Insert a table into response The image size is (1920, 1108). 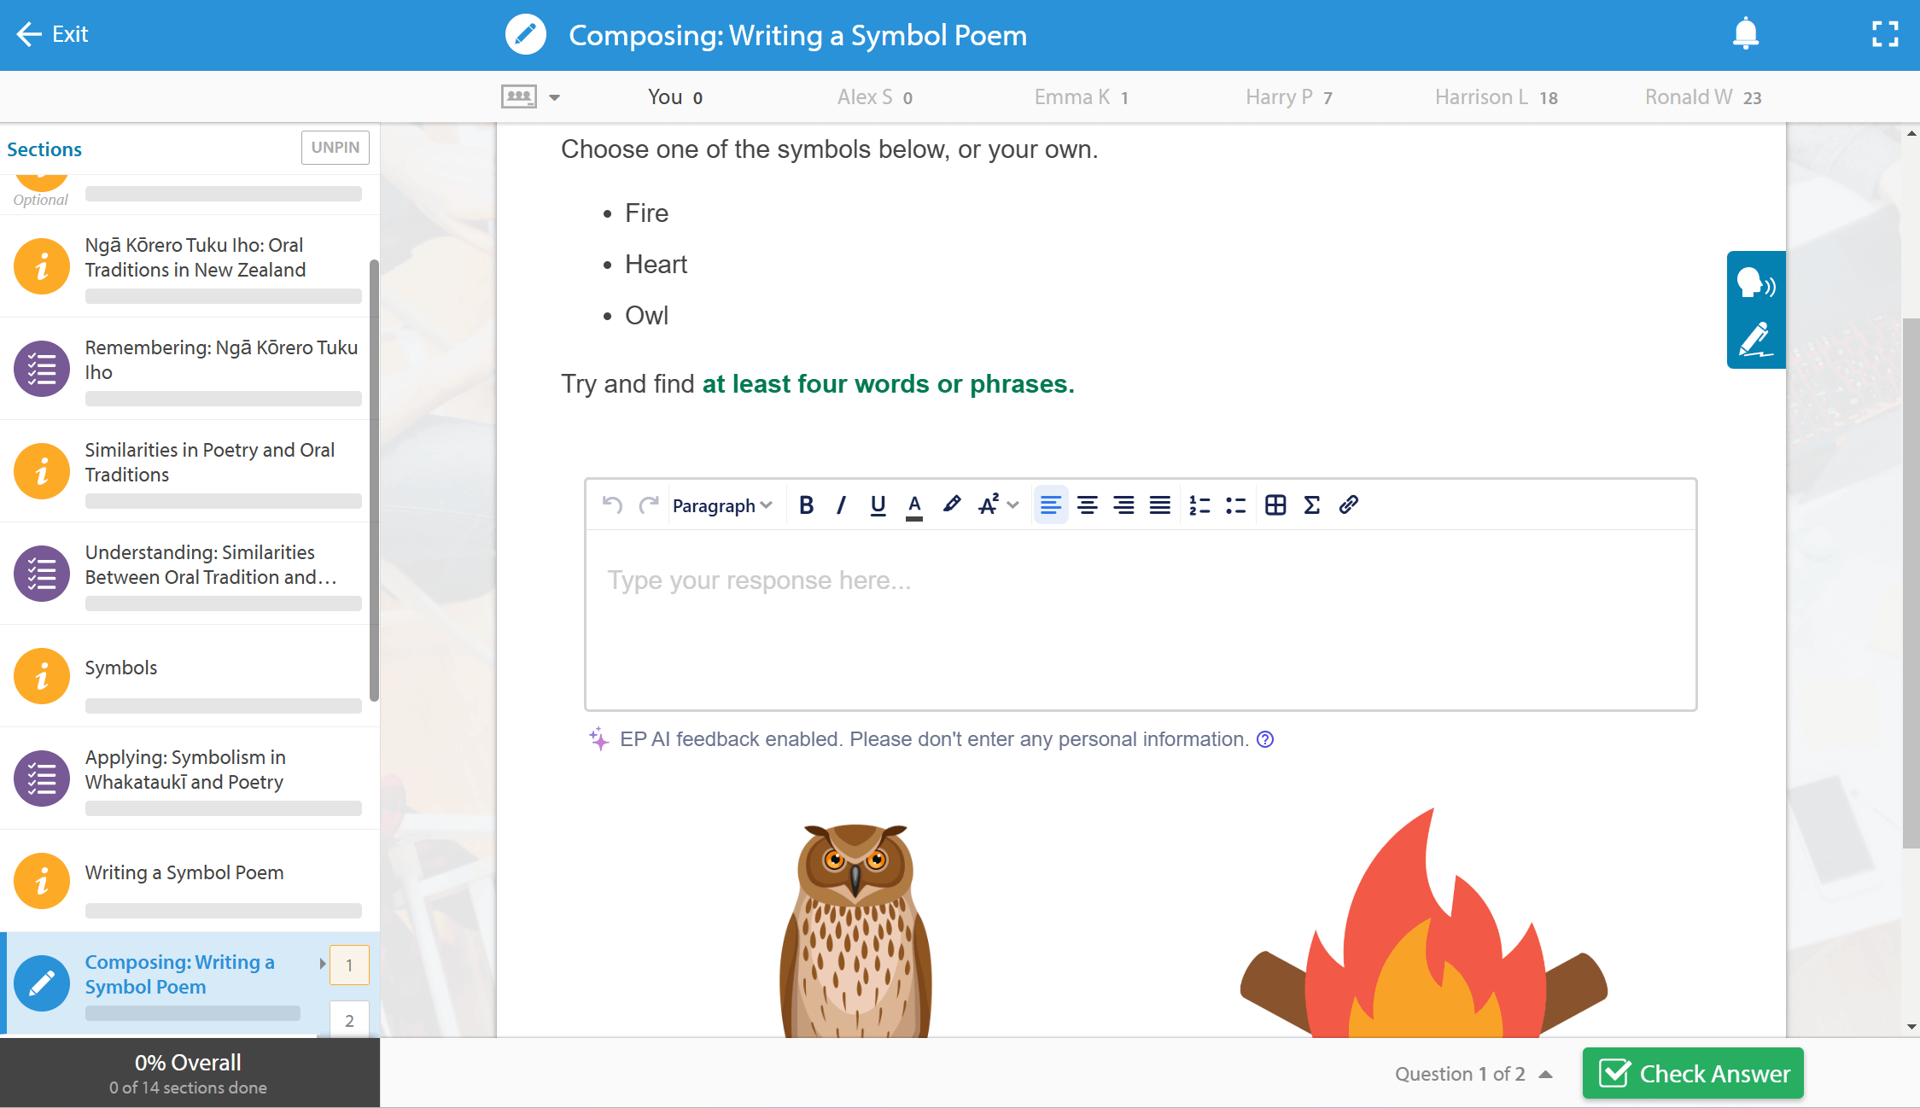1275,505
